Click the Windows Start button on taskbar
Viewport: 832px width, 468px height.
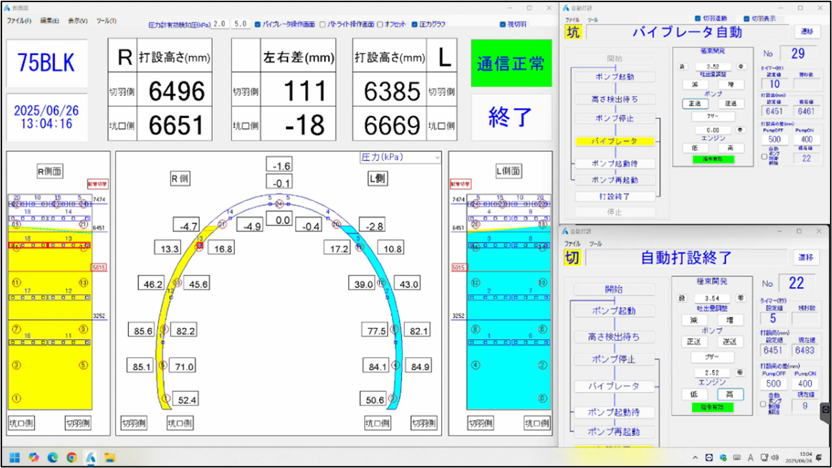[14, 457]
